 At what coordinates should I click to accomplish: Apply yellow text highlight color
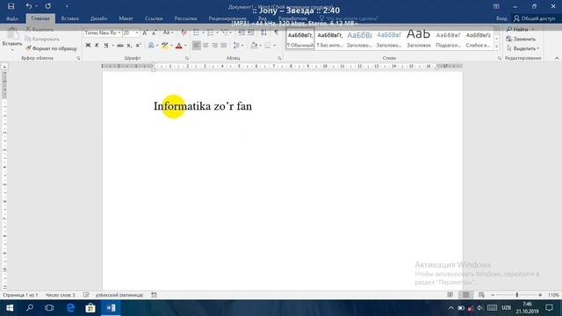(164, 46)
